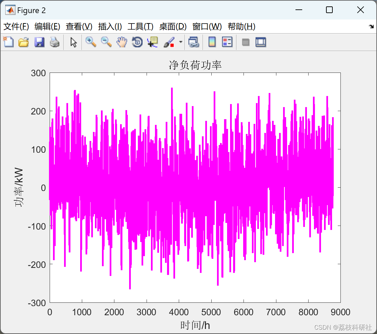This screenshot has height=334, width=377.
Task: Enable the Zoom In tool
Action: pos(91,42)
